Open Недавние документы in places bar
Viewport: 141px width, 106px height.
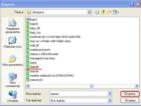point(13,26)
